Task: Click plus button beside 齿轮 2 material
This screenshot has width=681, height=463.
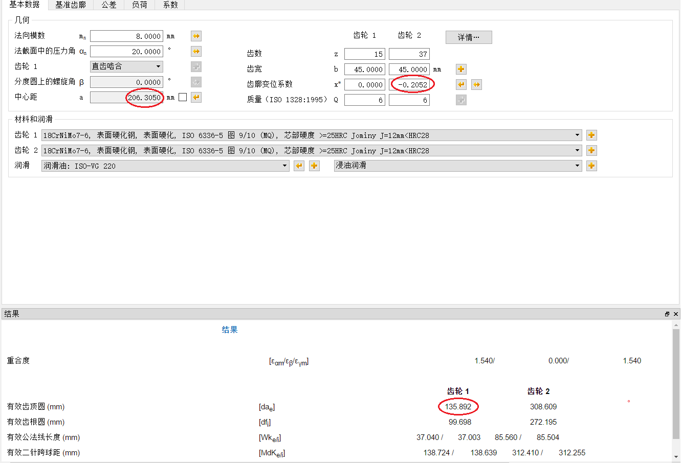Action: coord(591,151)
